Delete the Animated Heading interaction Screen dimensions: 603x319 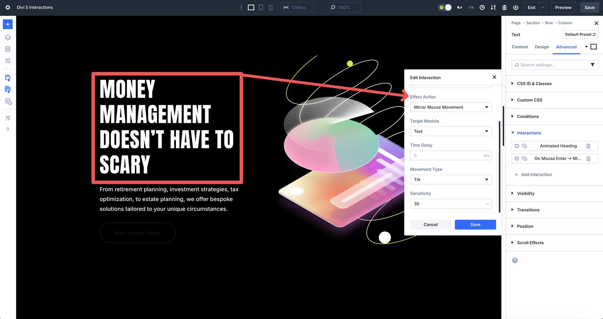(x=589, y=146)
